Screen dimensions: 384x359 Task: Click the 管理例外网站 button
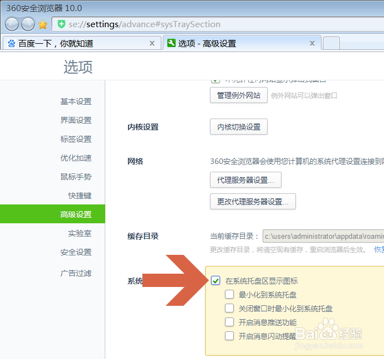click(239, 95)
